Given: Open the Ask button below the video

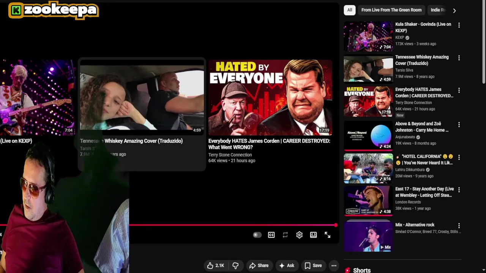Looking at the screenshot, I should tap(287, 266).
